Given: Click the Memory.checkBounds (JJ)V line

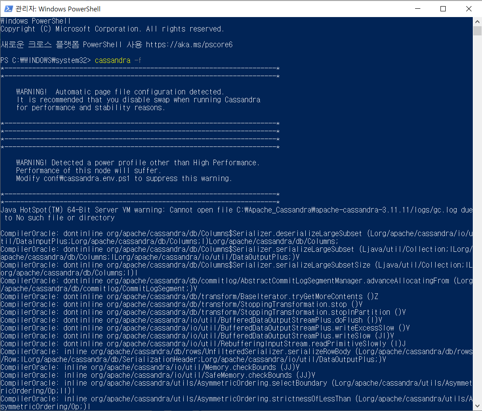Looking at the screenshot, I should (x=150, y=367).
